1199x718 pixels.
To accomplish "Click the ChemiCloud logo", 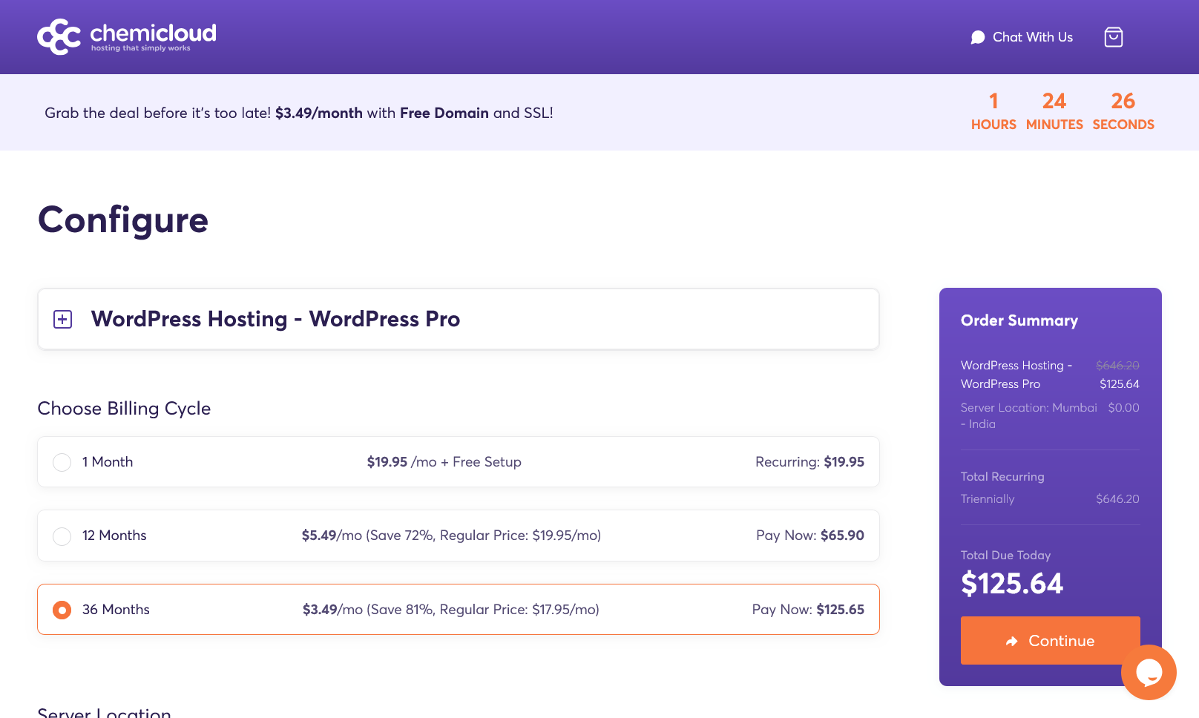I will (x=127, y=37).
